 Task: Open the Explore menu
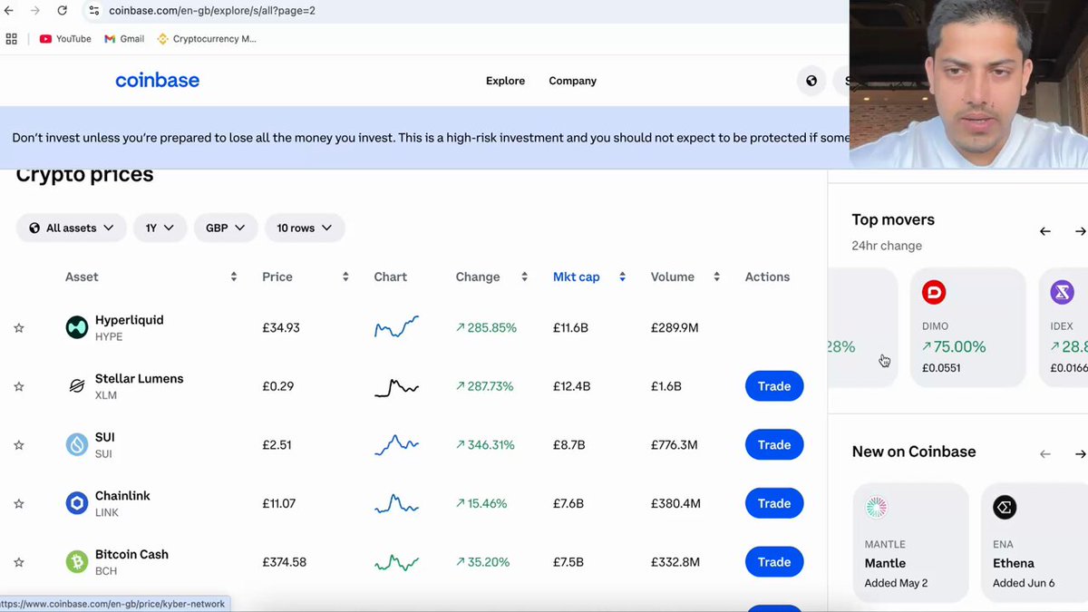pyautogui.click(x=505, y=81)
